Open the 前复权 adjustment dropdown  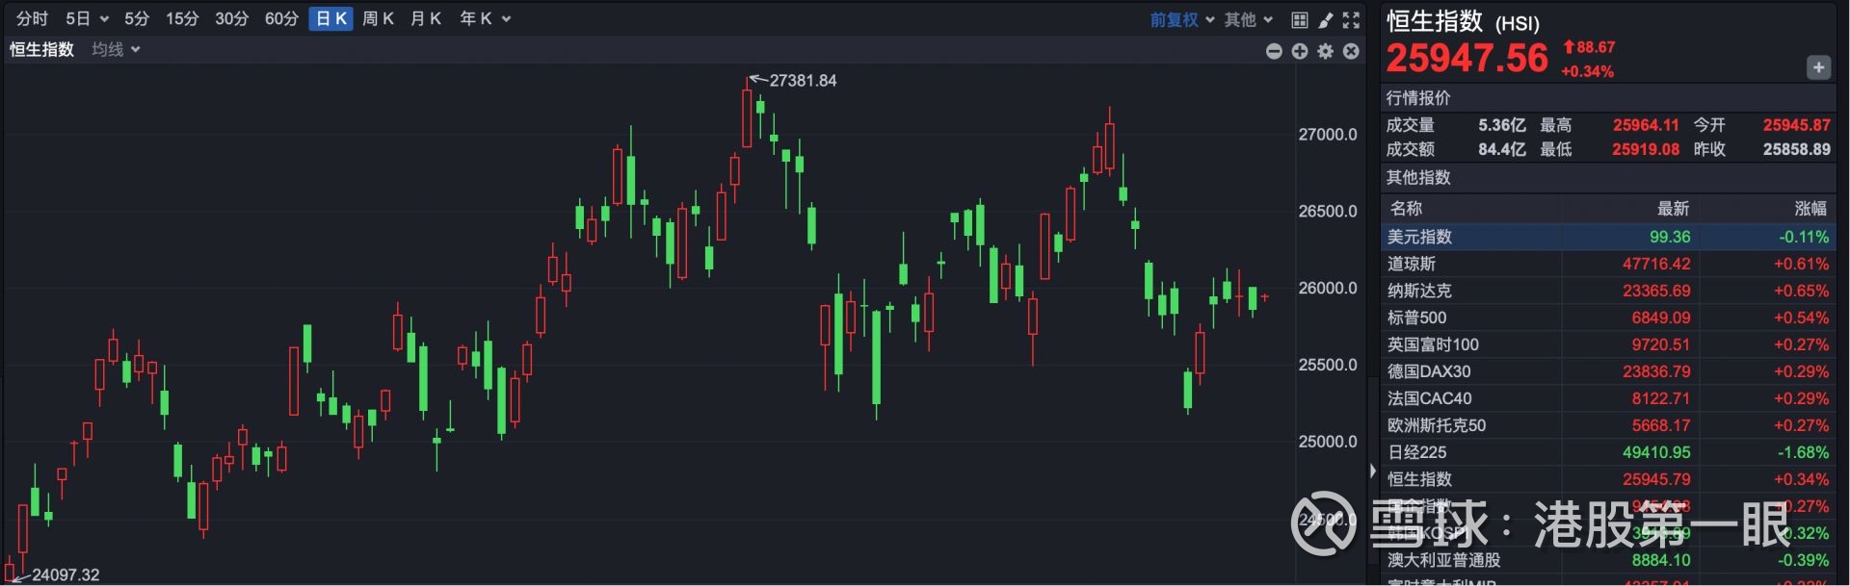point(1181,19)
